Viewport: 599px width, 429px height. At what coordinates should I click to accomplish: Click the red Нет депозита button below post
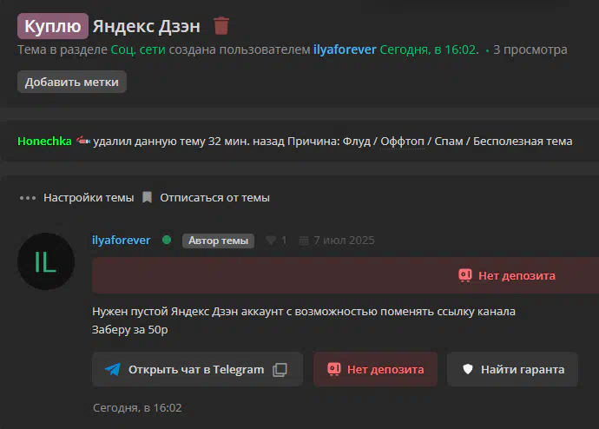[x=376, y=369]
